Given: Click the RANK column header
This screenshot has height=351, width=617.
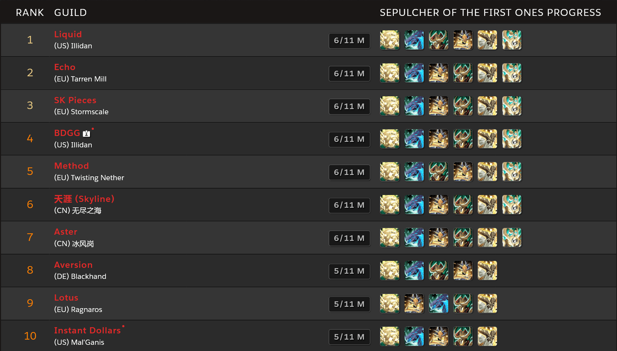Looking at the screenshot, I should click(30, 12).
